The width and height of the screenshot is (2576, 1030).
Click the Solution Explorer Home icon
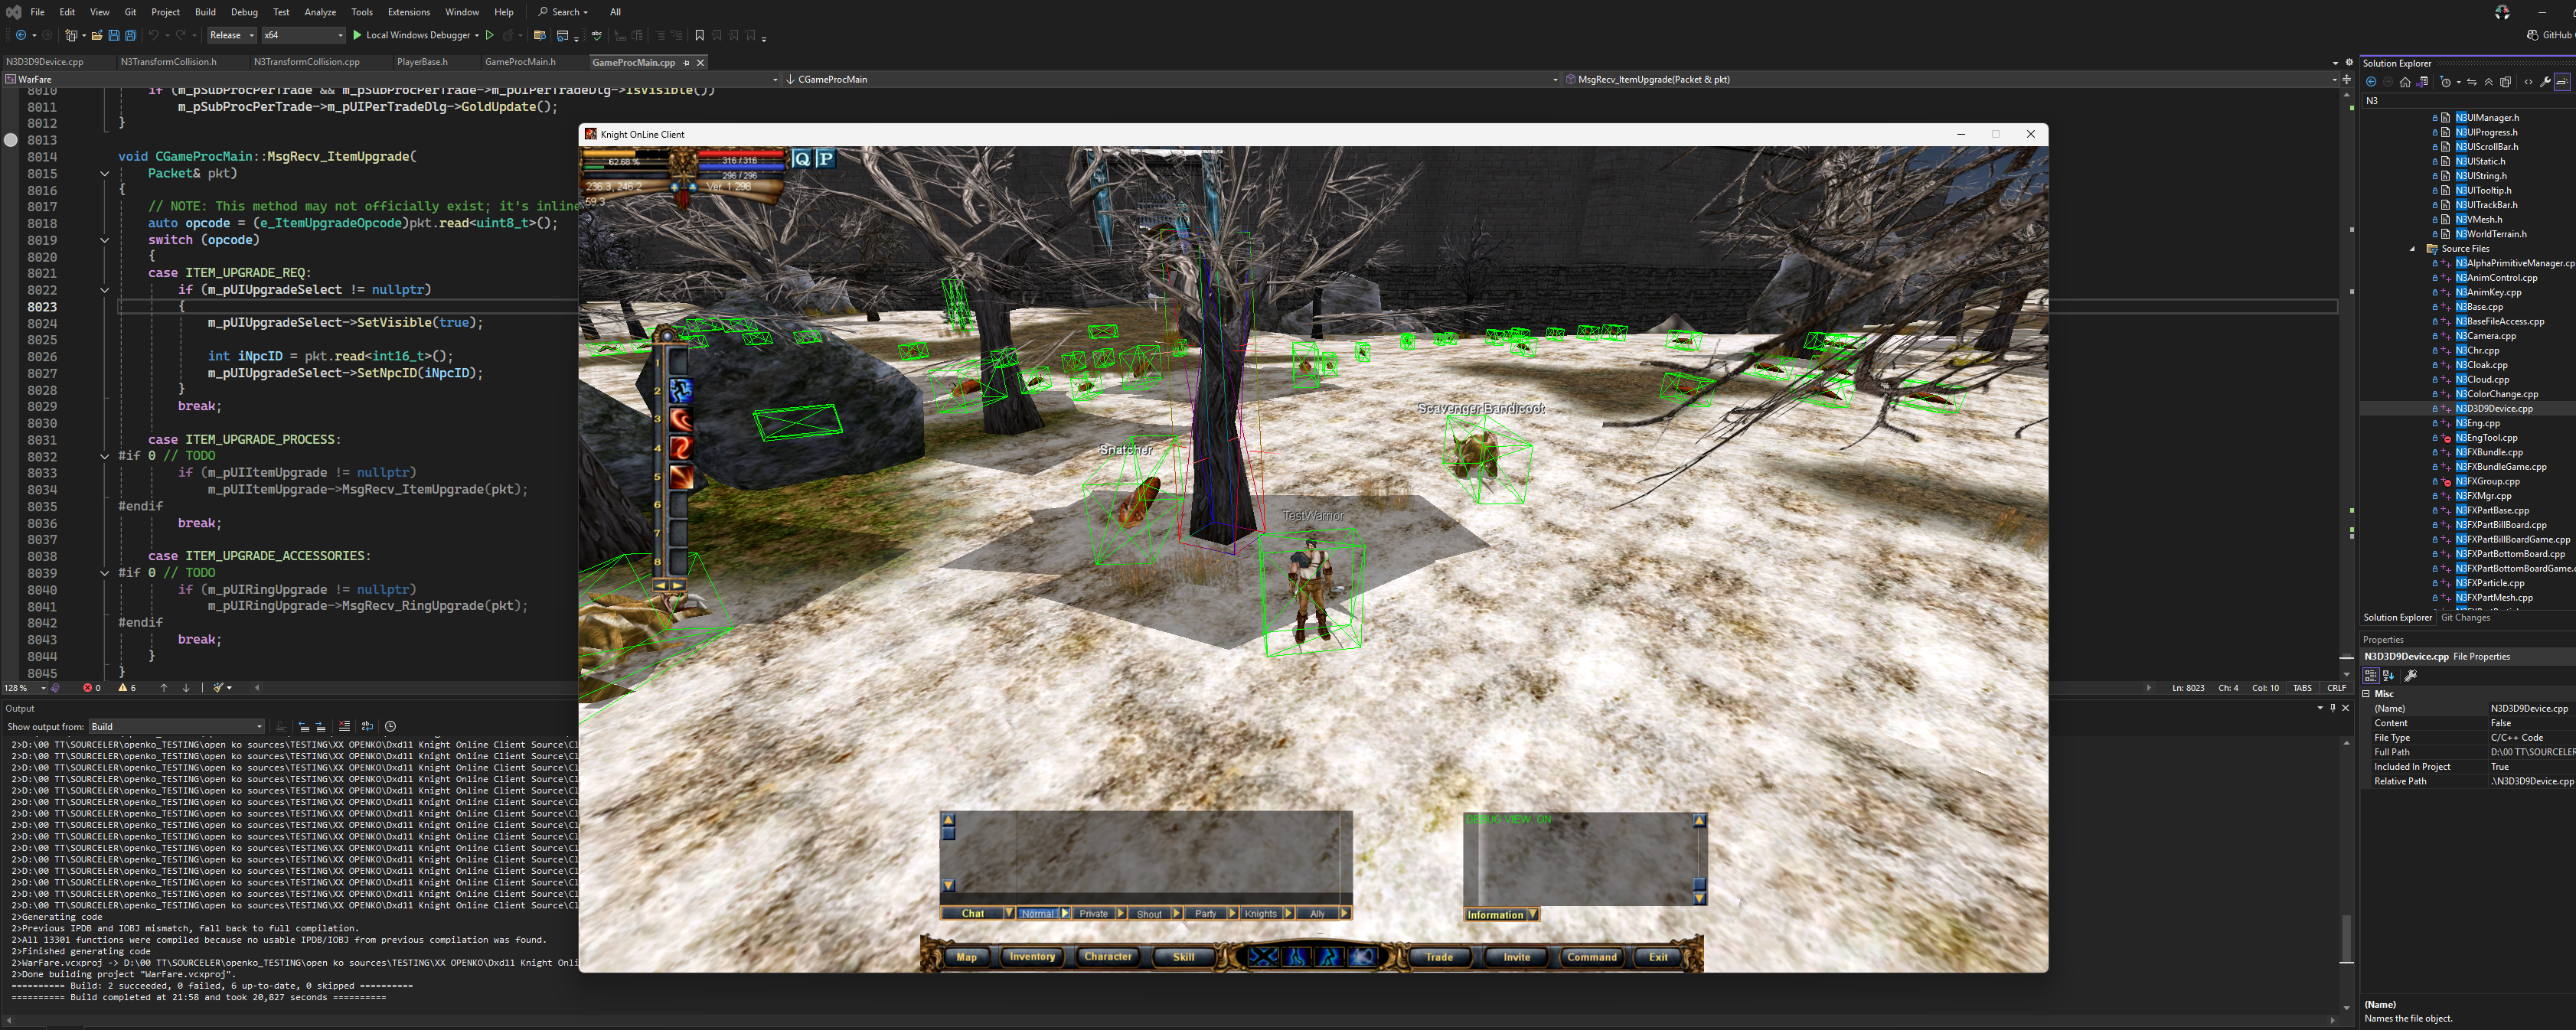(2405, 82)
